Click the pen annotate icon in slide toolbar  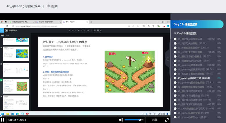[101, 30]
